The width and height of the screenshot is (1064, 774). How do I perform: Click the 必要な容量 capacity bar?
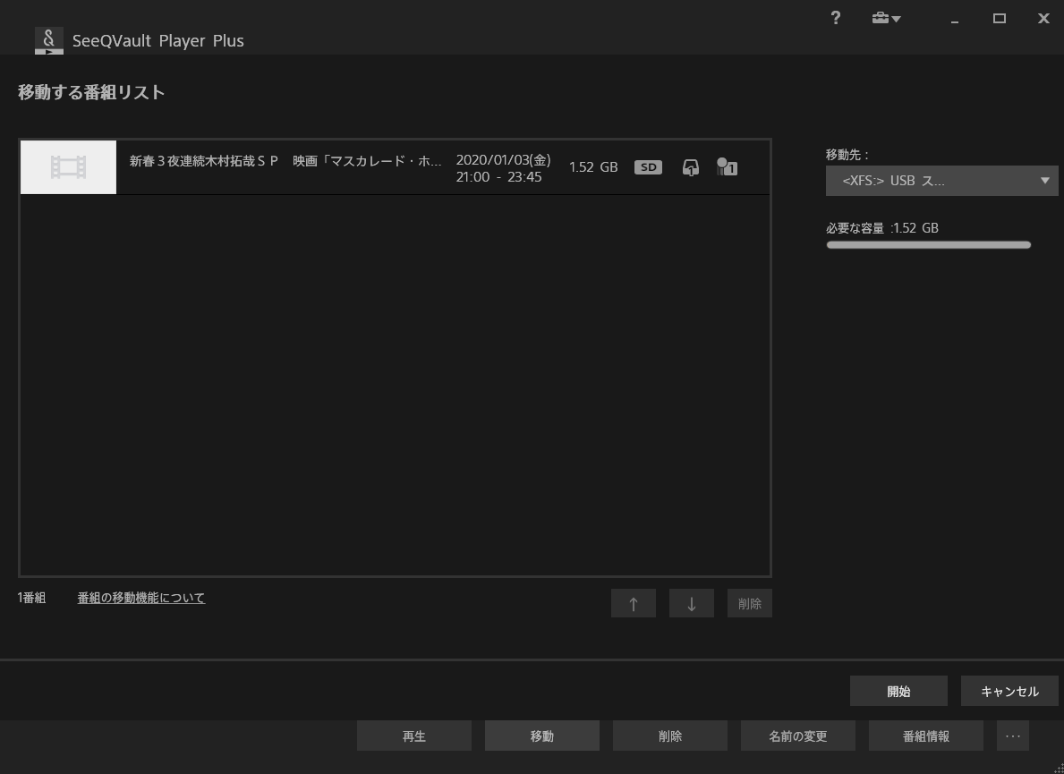pyautogui.click(x=928, y=245)
